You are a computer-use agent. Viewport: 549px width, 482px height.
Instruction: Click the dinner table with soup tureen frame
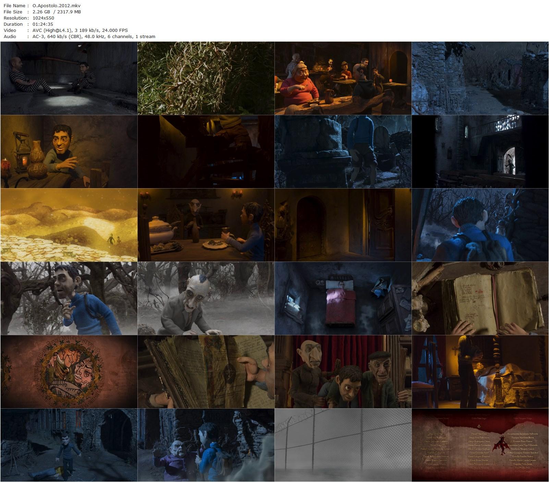[206, 225]
